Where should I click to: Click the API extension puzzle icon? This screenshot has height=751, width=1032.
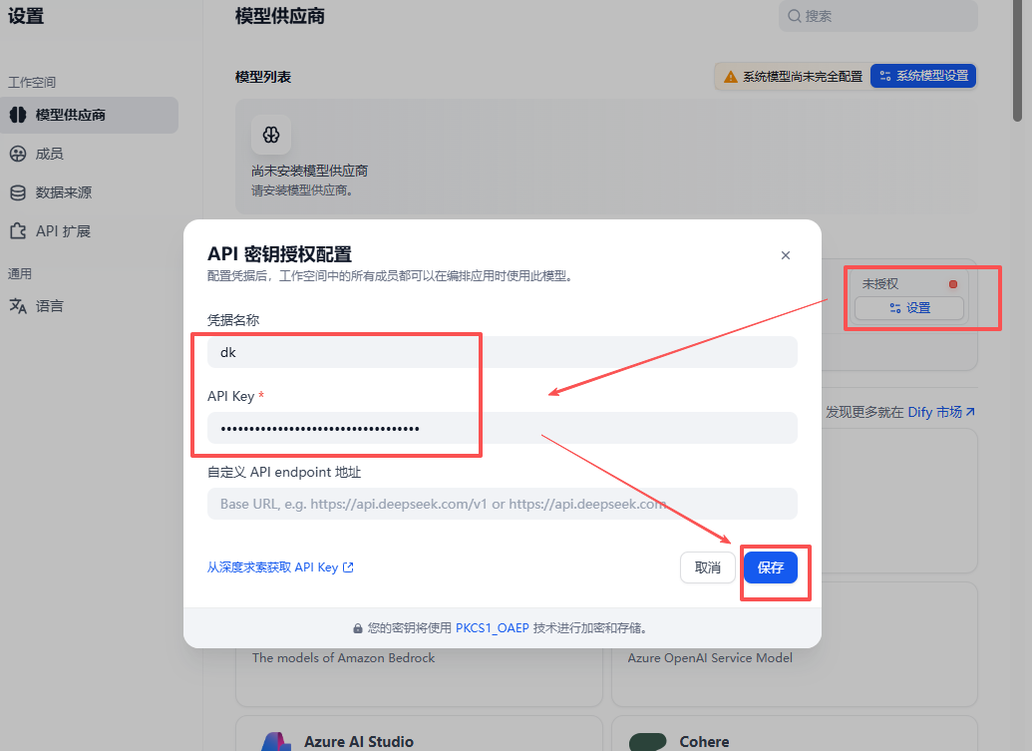point(18,231)
